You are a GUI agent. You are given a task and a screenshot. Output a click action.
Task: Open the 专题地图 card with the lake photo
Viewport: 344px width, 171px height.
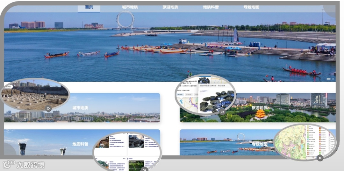coord(258,142)
